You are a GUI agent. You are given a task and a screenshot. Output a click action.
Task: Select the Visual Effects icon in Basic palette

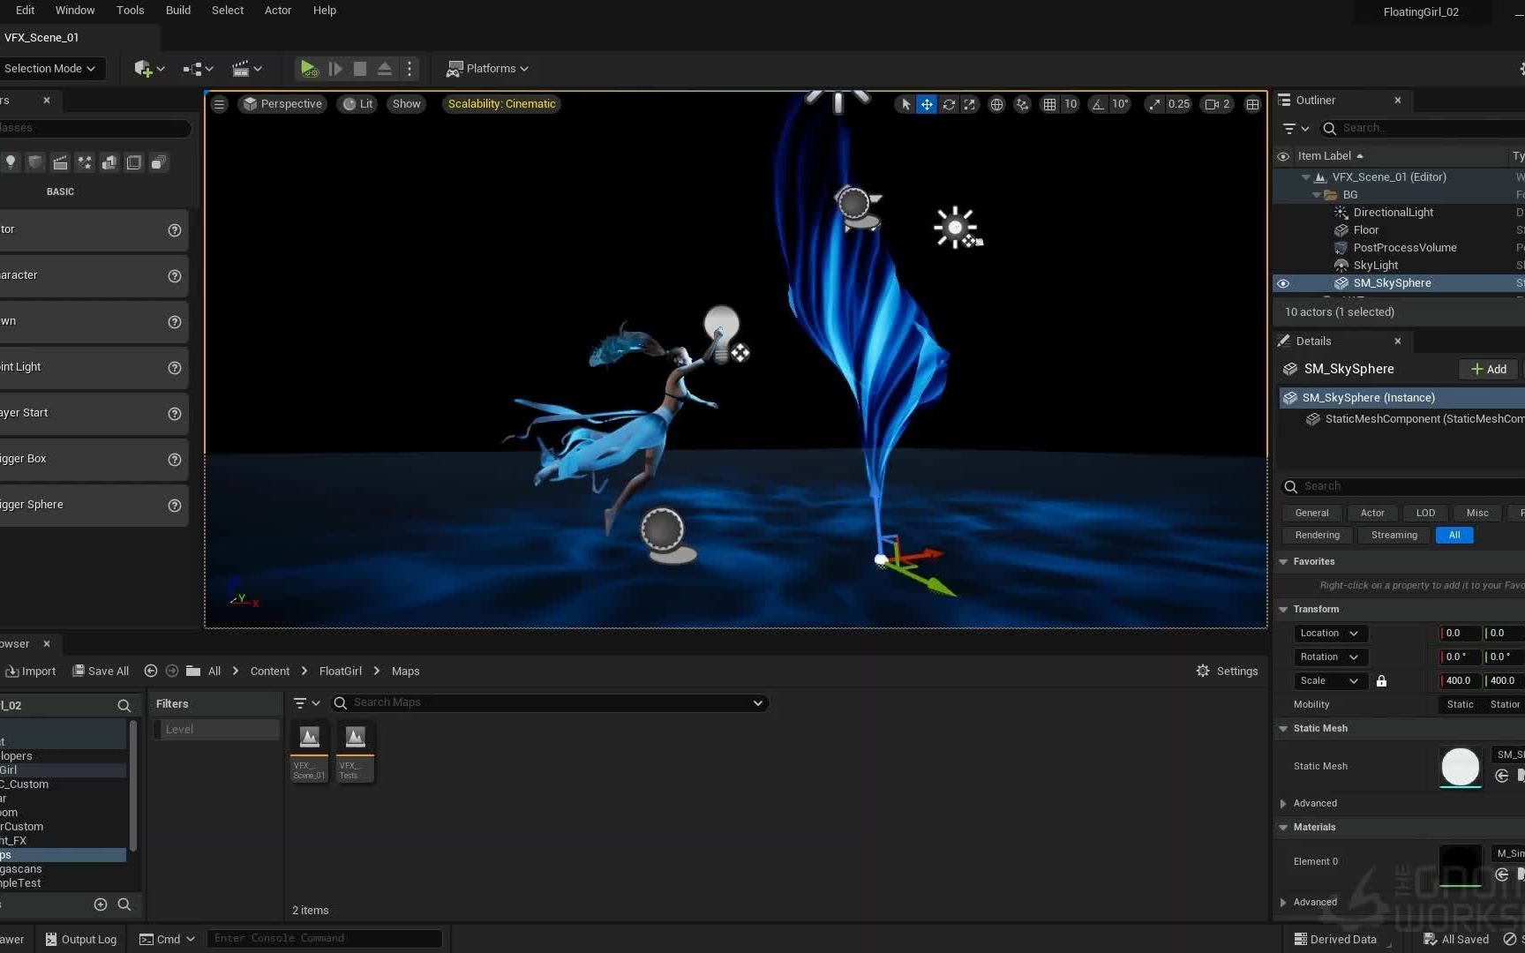point(85,162)
